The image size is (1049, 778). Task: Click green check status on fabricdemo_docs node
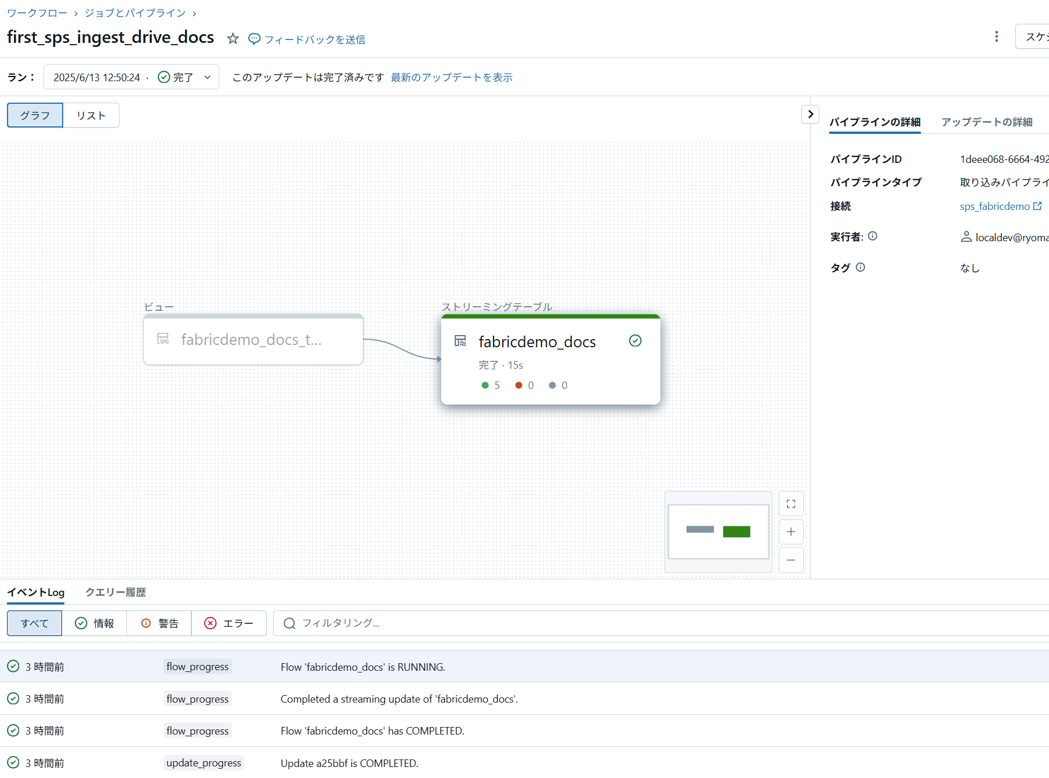click(x=635, y=341)
